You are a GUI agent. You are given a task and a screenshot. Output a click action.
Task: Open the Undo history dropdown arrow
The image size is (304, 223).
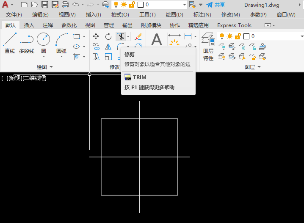click(x=83, y=5)
